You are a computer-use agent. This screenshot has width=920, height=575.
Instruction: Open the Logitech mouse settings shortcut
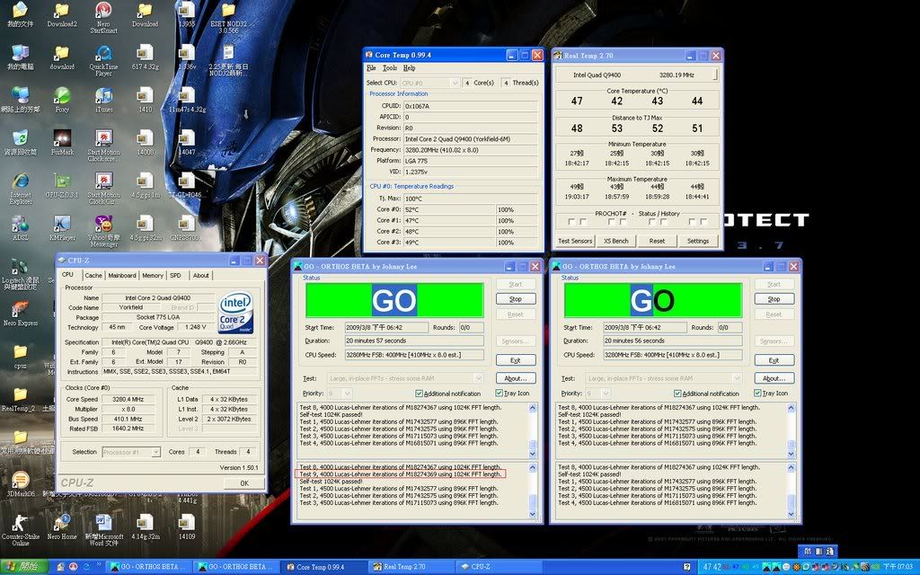pos(21,274)
